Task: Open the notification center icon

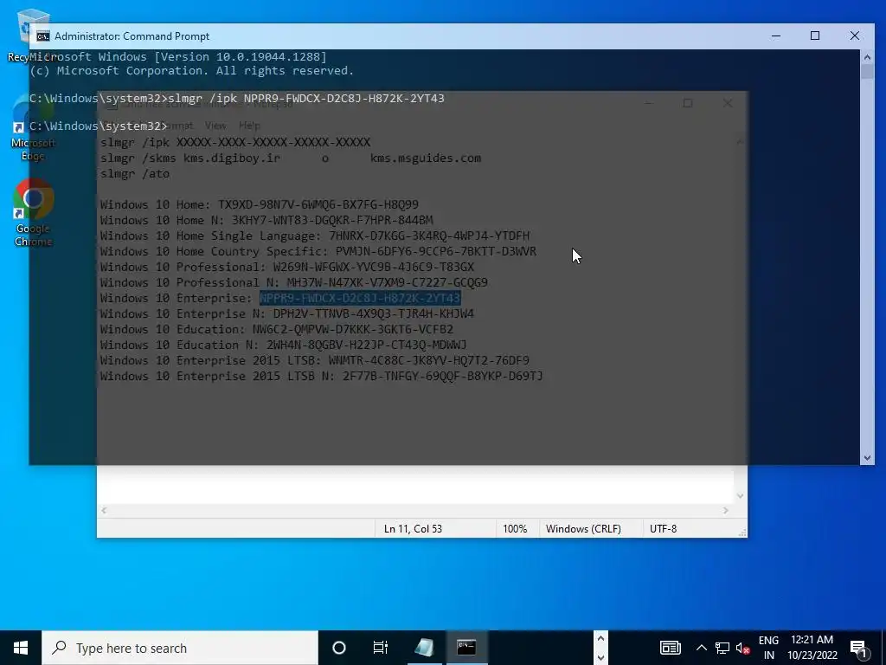Action: (x=859, y=648)
